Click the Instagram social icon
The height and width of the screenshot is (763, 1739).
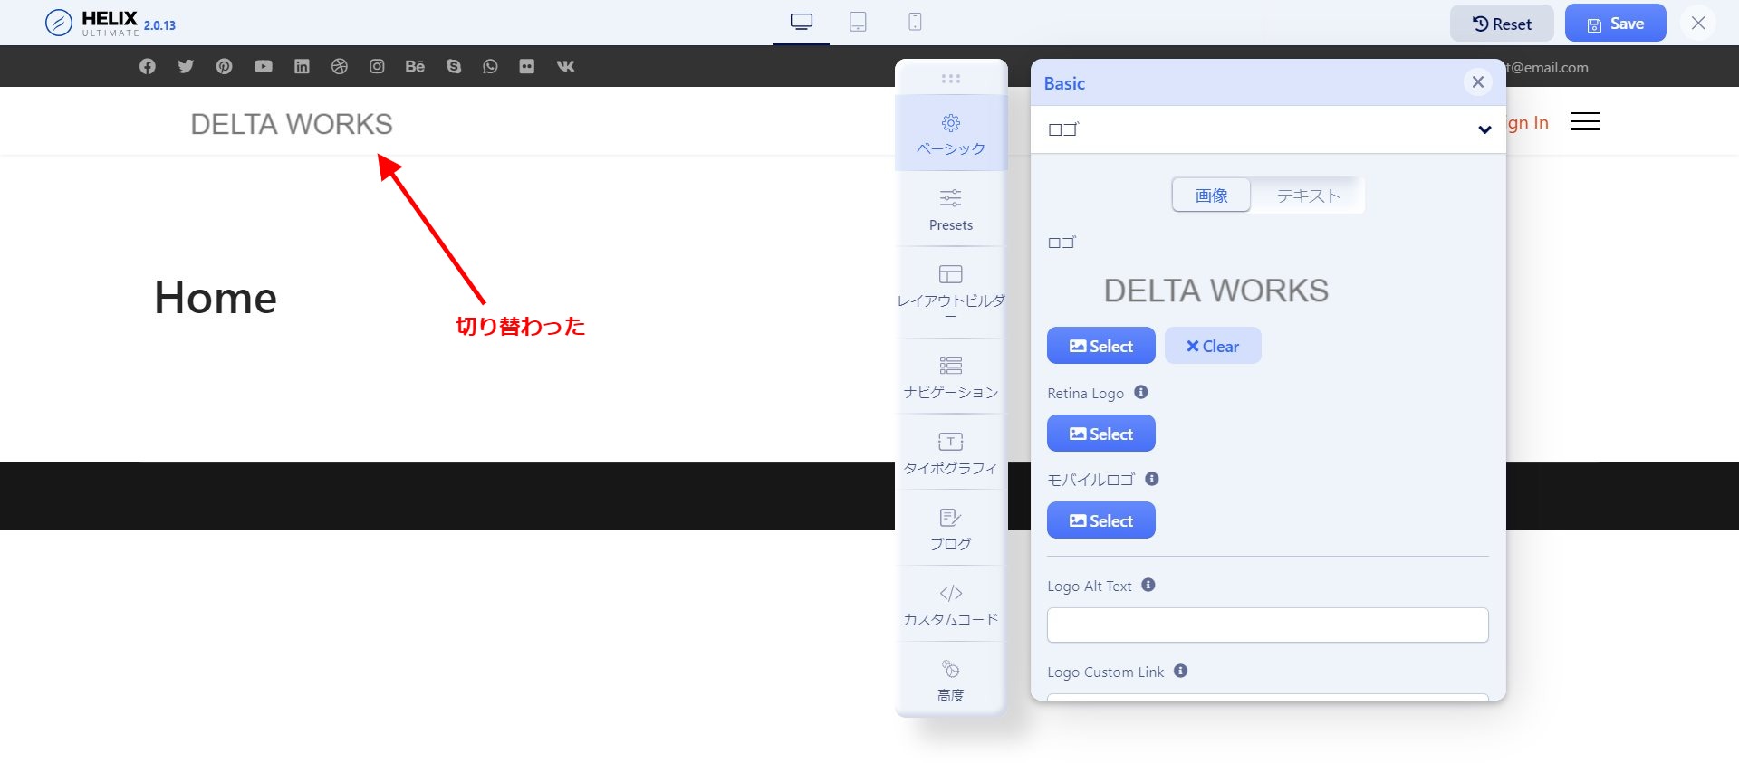(x=377, y=66)
